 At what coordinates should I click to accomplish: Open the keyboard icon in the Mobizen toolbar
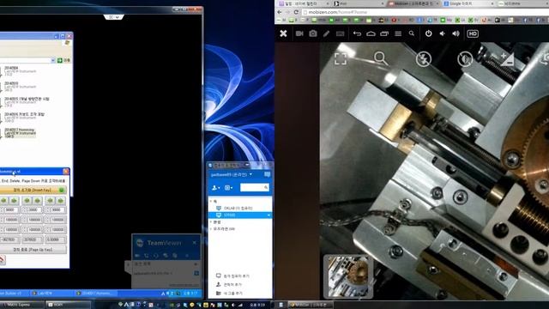(340, 34)
